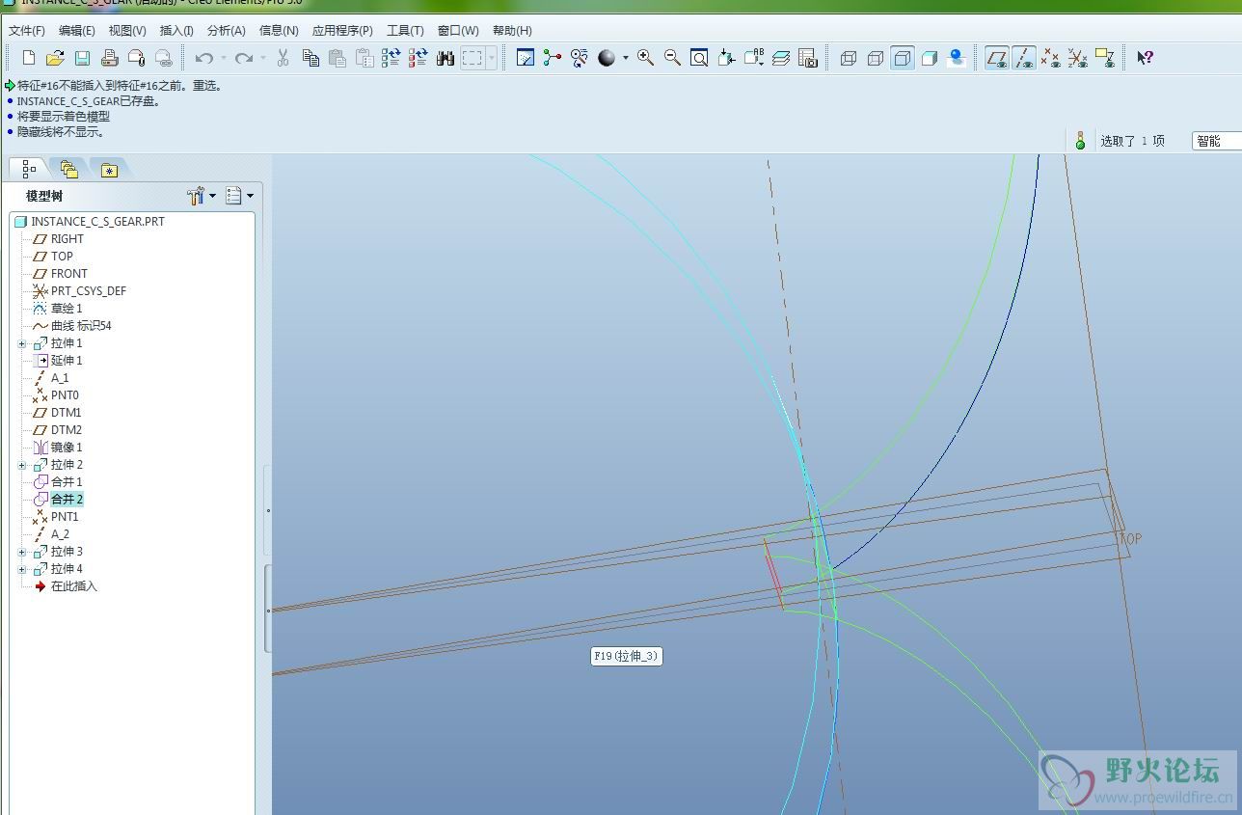
Task: Switch to the model tree navigator tab
Action: tap(29, 169)
